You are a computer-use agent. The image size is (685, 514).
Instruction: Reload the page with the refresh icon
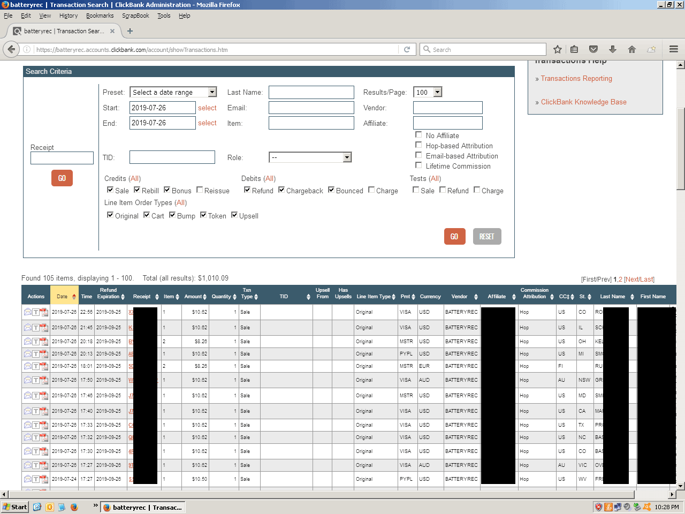click(407, 49)
